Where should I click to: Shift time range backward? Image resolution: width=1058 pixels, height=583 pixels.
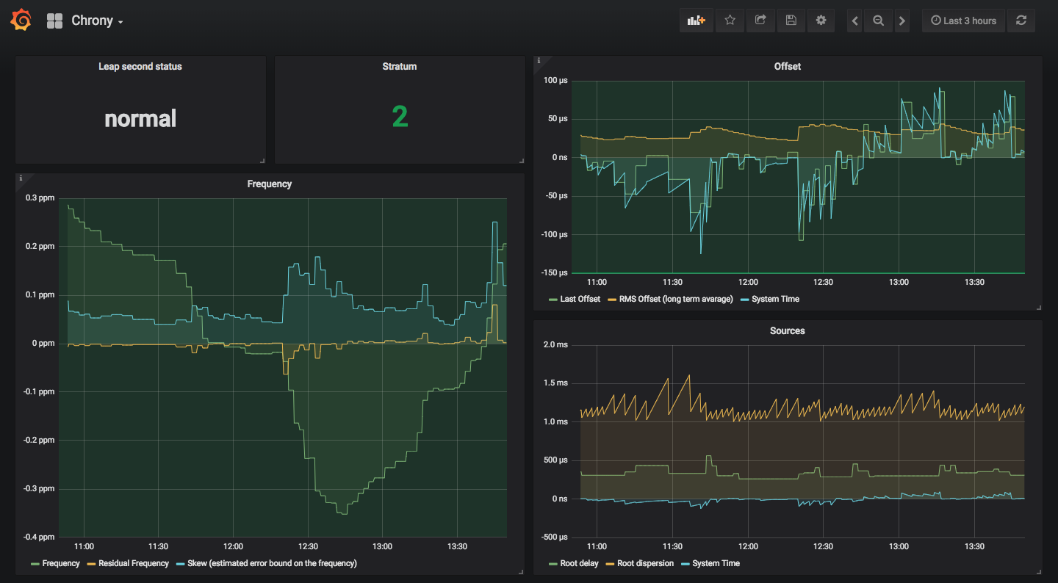point(854,21)
